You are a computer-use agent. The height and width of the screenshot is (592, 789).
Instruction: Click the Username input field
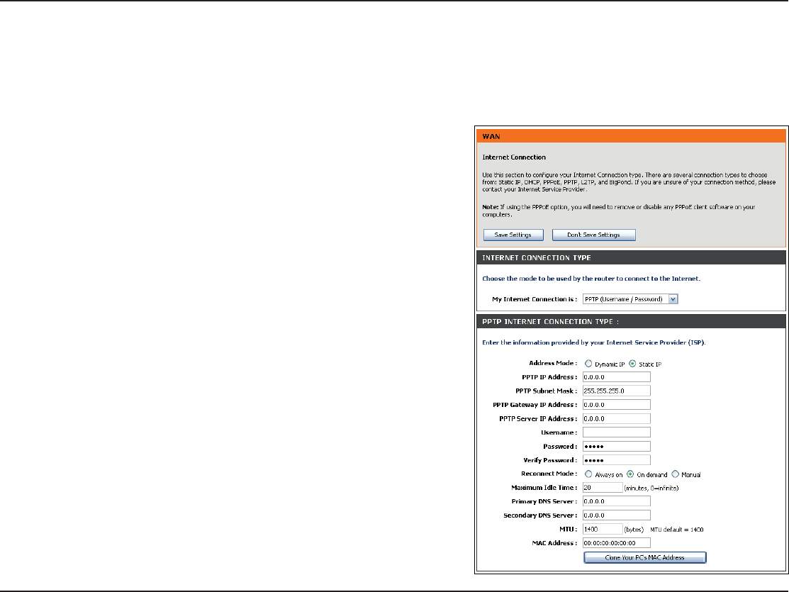[617, 432]
